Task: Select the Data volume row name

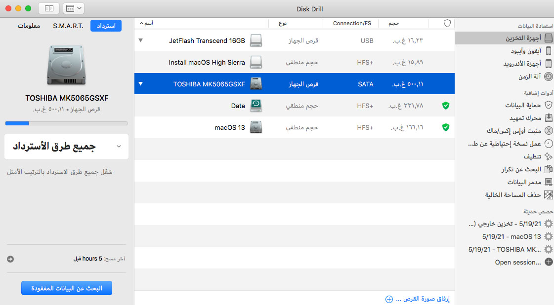Action: [x=238, y=106]
